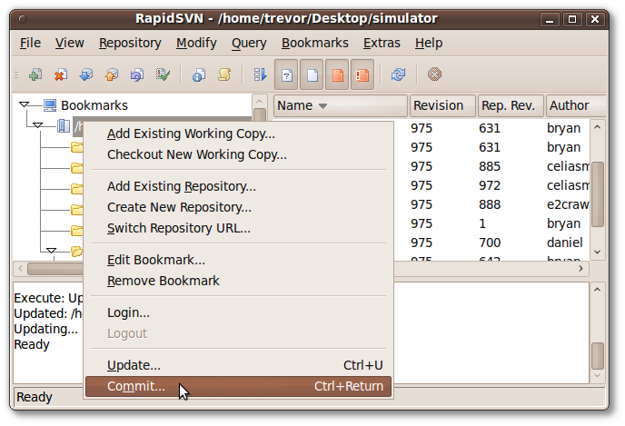
Task: Select the row with Rep. Rev. 972
Action: click(491, 185)
